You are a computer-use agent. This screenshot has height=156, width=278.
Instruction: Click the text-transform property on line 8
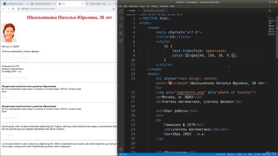188,51
